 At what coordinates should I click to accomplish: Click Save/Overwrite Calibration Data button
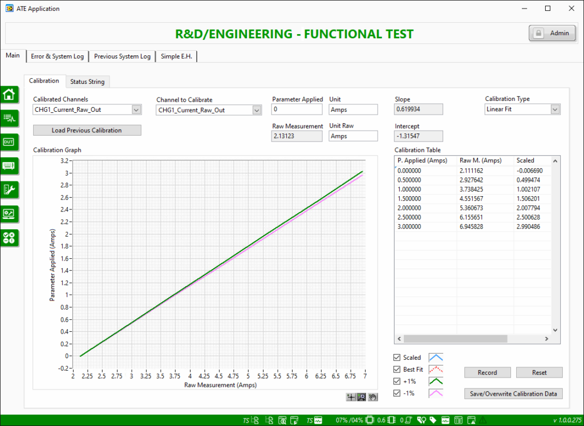point(513,393)
